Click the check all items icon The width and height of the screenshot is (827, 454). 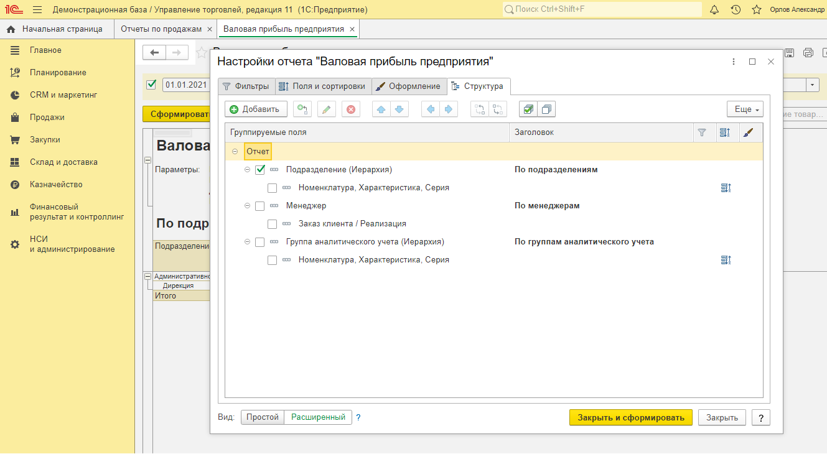(x=528, y=109)
